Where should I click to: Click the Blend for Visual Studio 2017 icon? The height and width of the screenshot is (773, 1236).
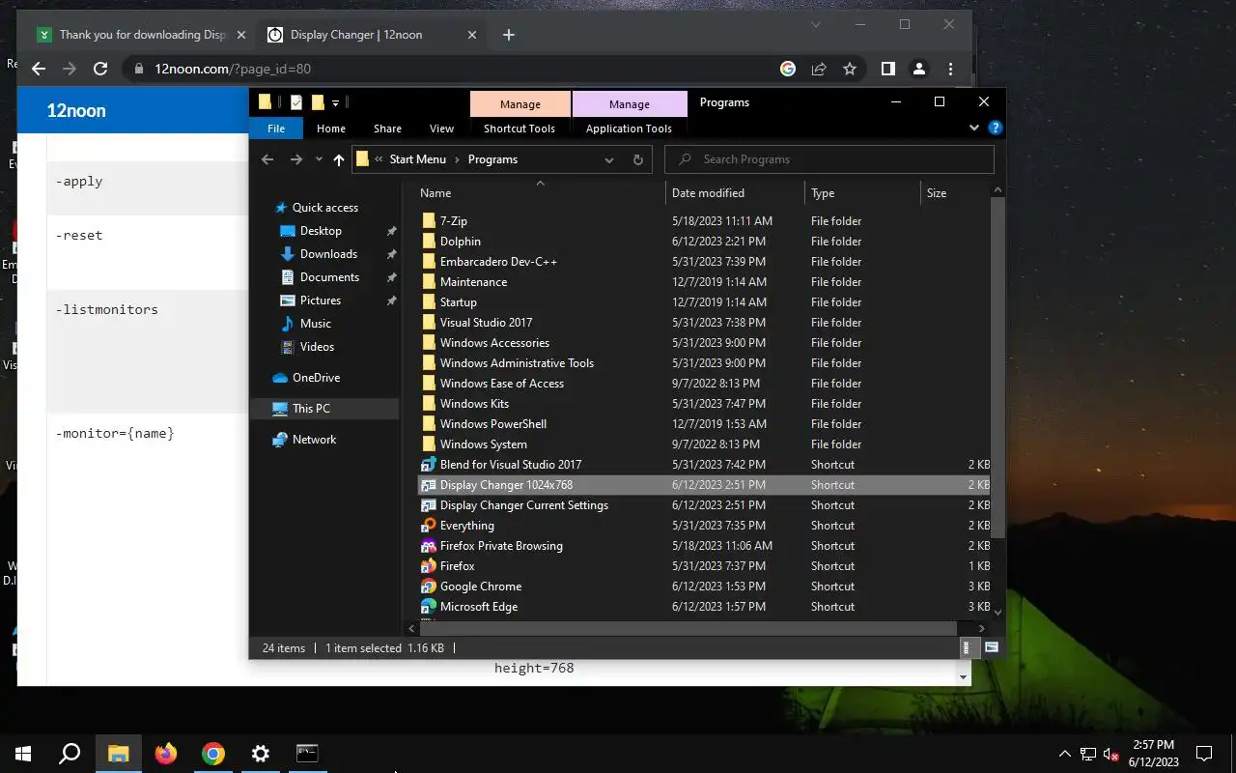[x=429, y=465]
